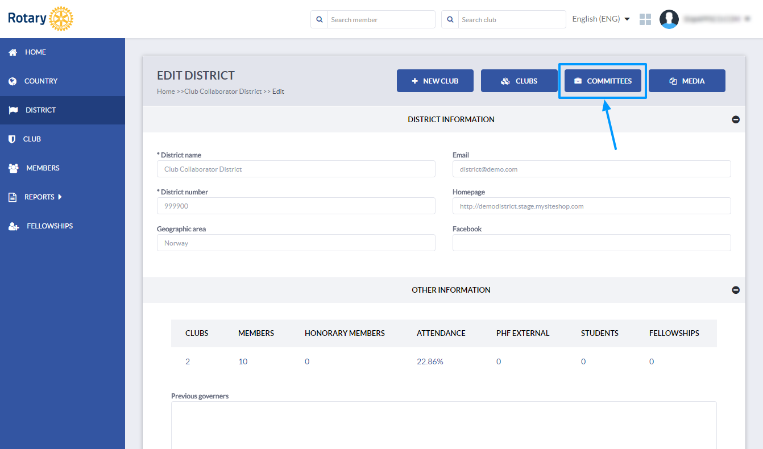Screen dimensions: 763x449
Task: Focus the Search club field
Action: [x=512, y=19]
